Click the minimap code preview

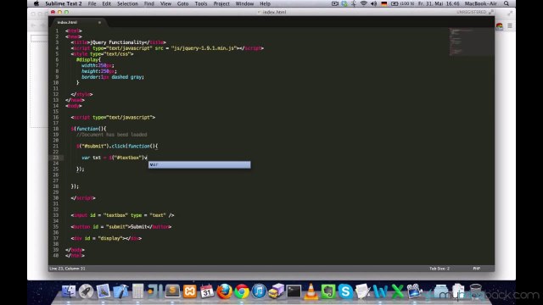471,42
